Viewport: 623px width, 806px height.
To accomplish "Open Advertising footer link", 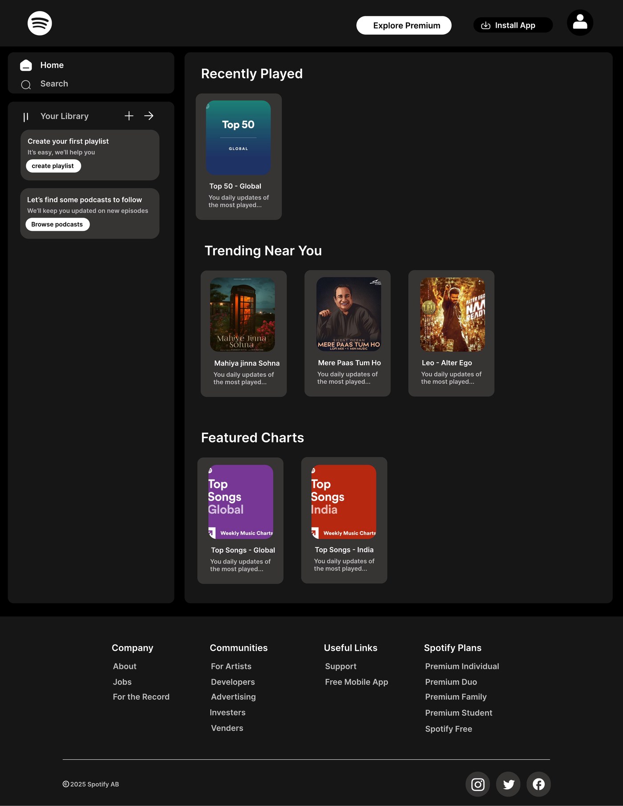I will point(233,697).
